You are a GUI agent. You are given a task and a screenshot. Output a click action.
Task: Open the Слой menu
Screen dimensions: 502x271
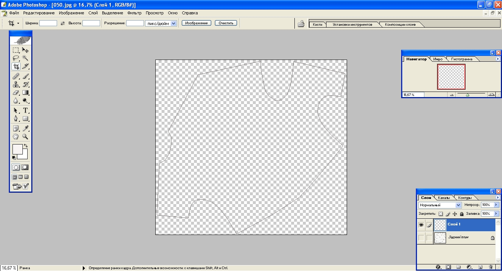click(93, 13)
